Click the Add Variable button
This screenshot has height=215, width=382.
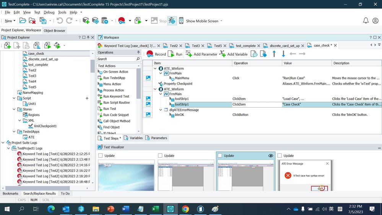click(233, 54)
